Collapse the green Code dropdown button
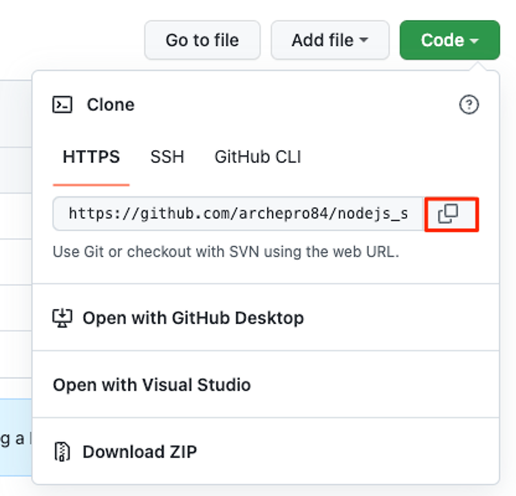The width and height of the screenshot is (516, 496). click(x=449, y=40)
